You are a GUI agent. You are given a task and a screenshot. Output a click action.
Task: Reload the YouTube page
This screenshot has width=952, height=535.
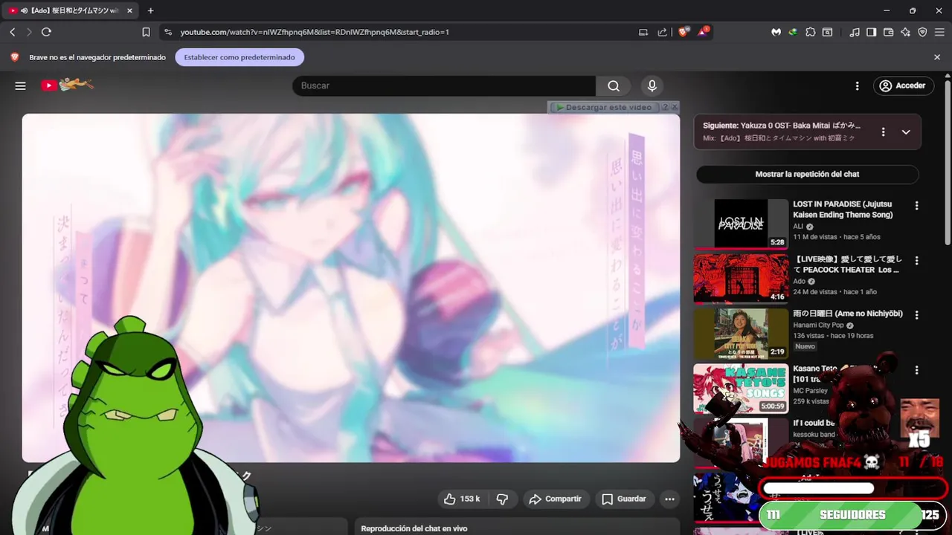click(46, 32)
